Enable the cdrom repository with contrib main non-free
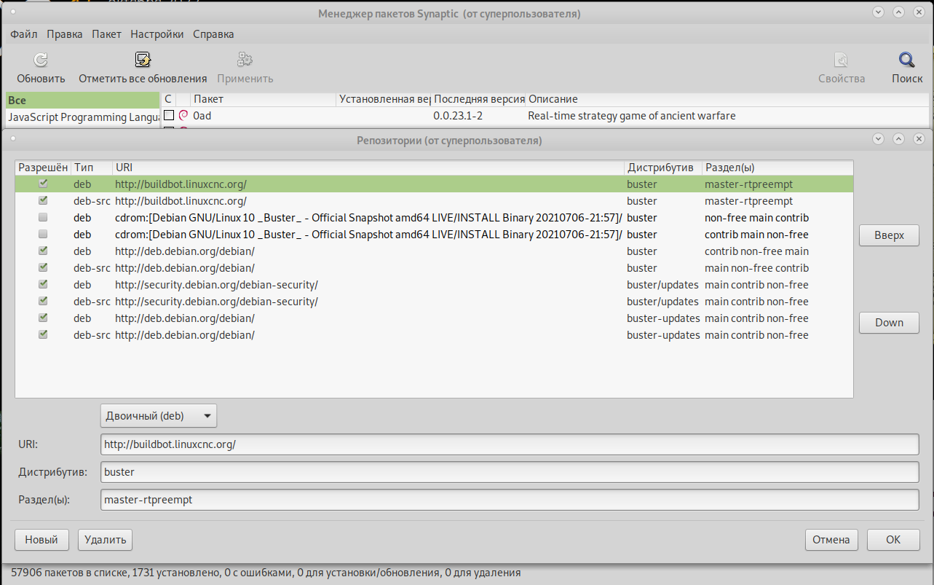The image size is (934, 585). tap(43, 234)
